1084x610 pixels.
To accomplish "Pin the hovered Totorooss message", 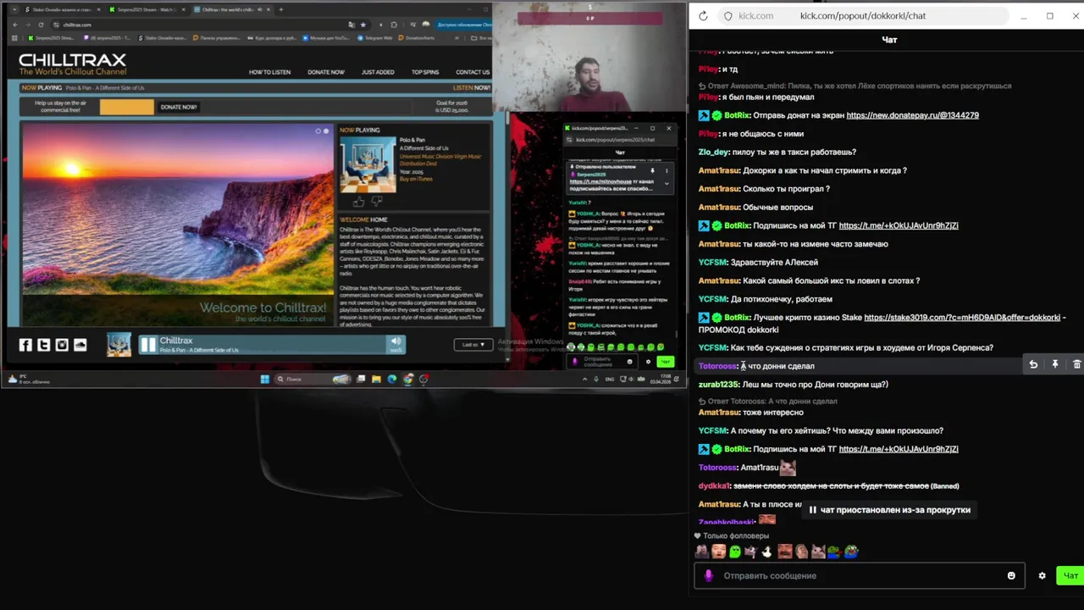I will point(1055,364).
